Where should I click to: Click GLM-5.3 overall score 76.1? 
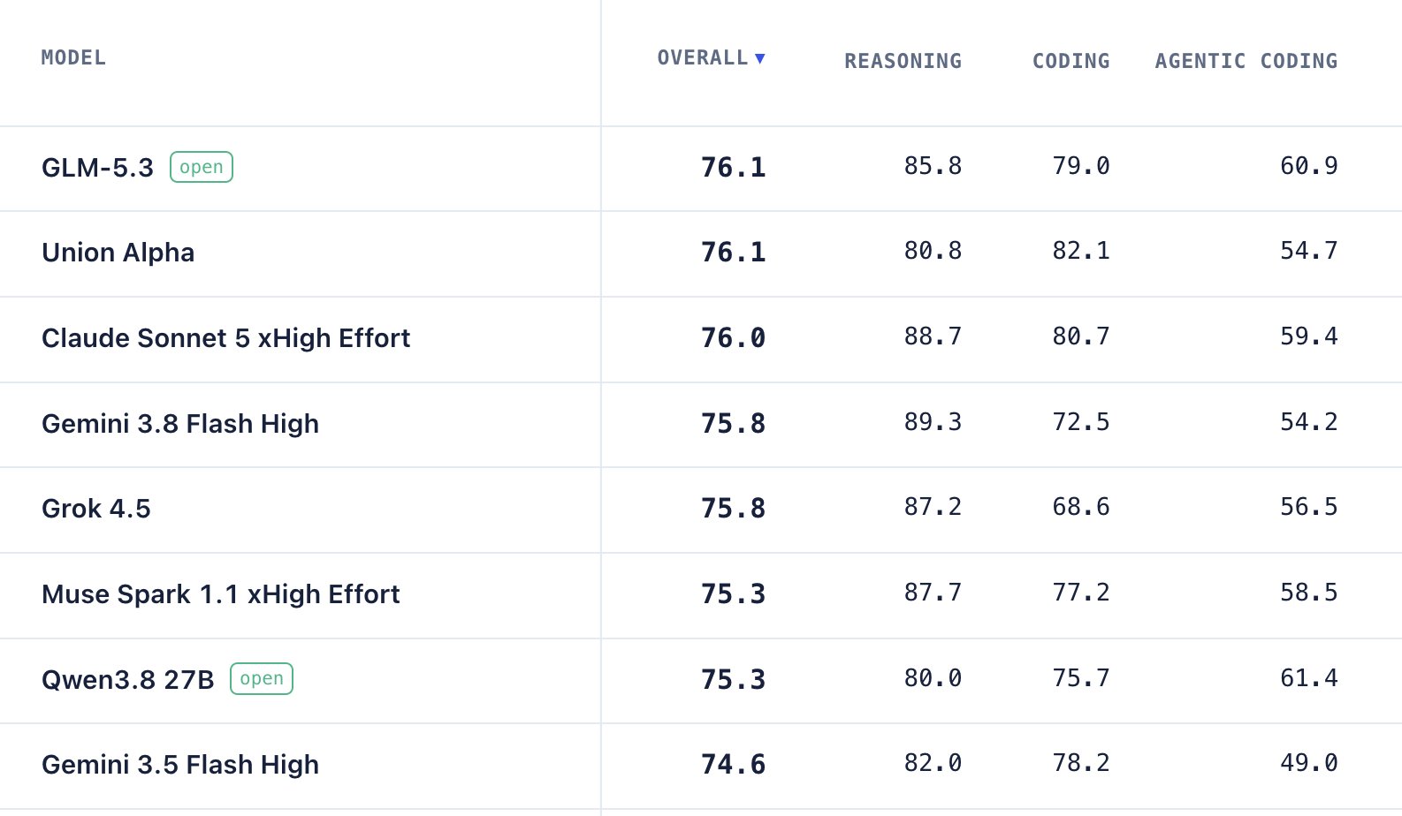pyautogui.click(x=733, y=168)
